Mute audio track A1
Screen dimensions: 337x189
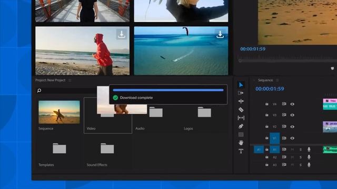(x=292, y=149)
